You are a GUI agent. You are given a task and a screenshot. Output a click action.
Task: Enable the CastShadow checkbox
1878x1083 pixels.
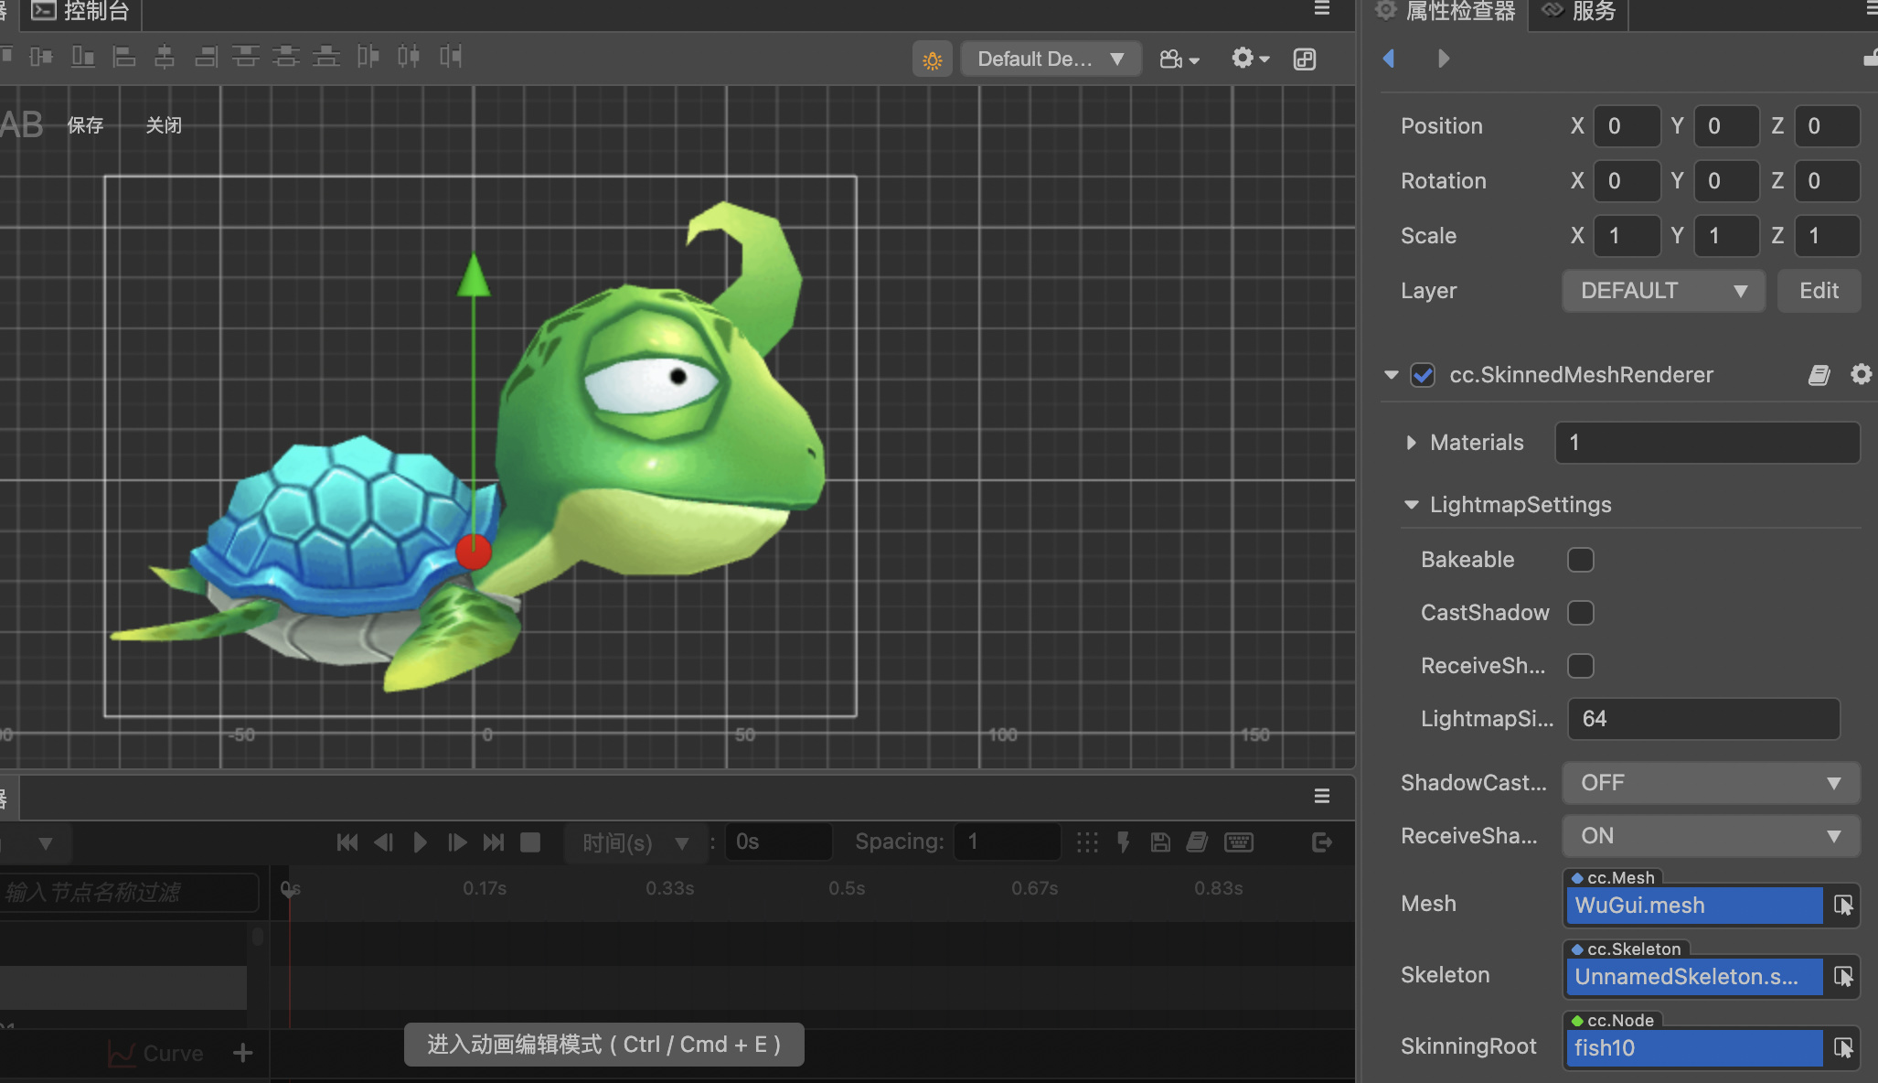tap(1580, 613)
